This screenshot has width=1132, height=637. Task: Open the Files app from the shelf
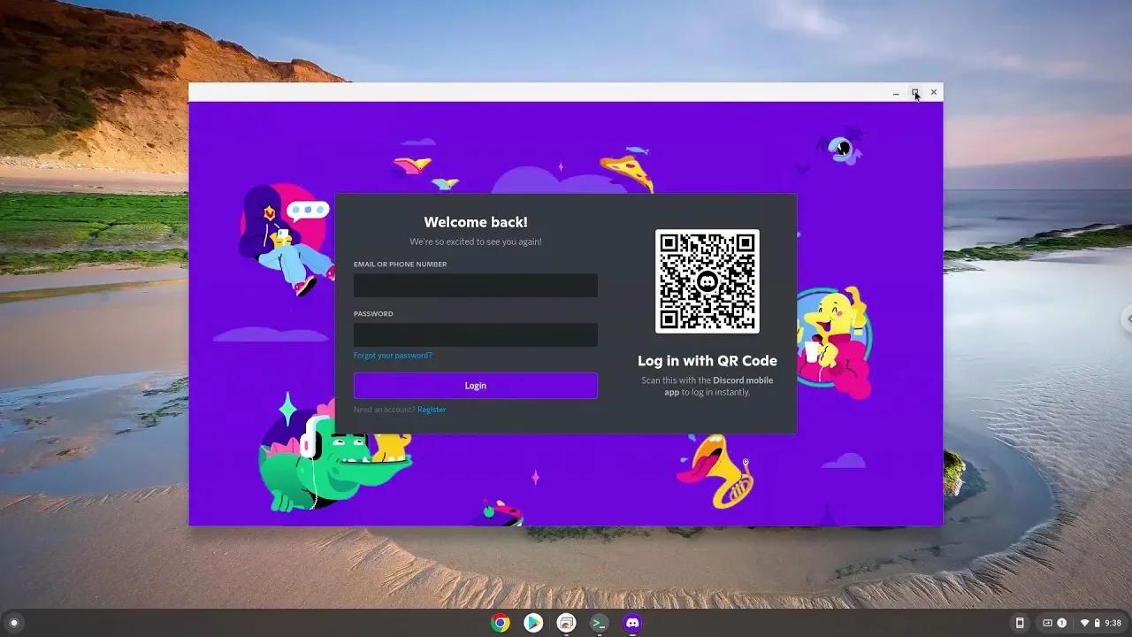566,622
